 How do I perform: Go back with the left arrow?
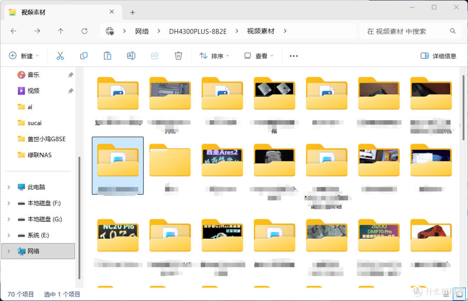[13, 31]
